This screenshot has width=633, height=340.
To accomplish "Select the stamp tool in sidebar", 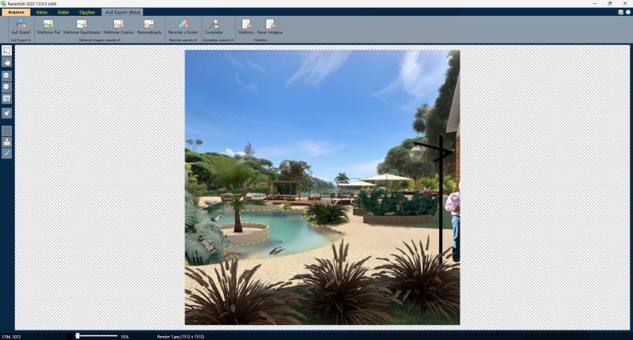I will [x=7, y=142].
